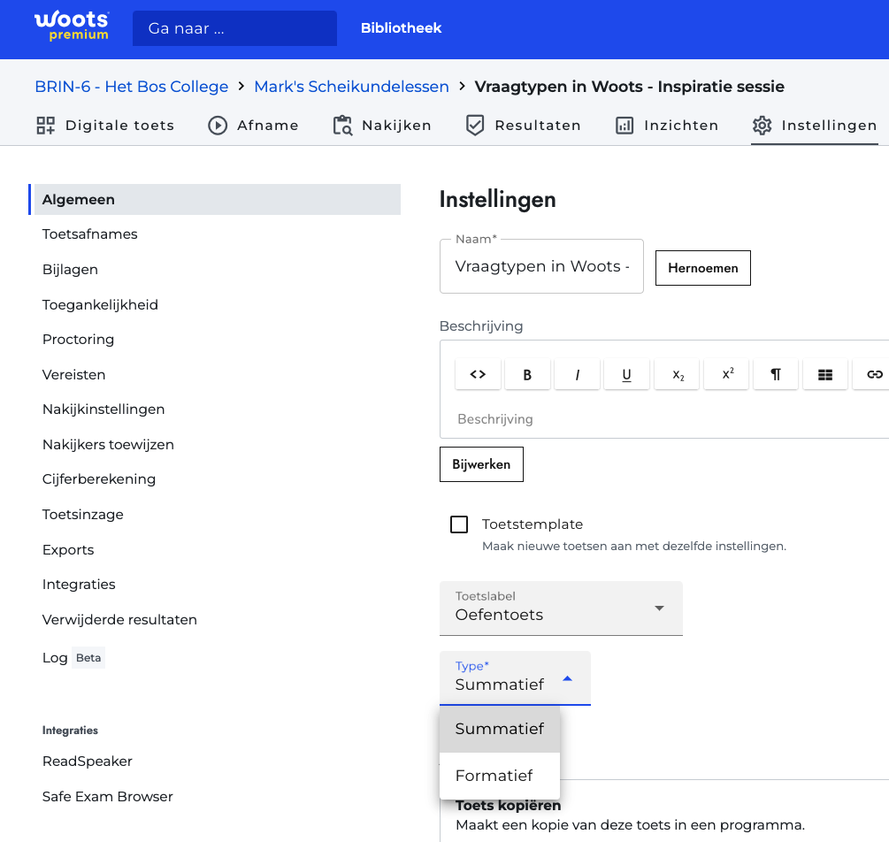Click the Naam input field
Screen dimensions: 889x842
[x=541, y=266]
